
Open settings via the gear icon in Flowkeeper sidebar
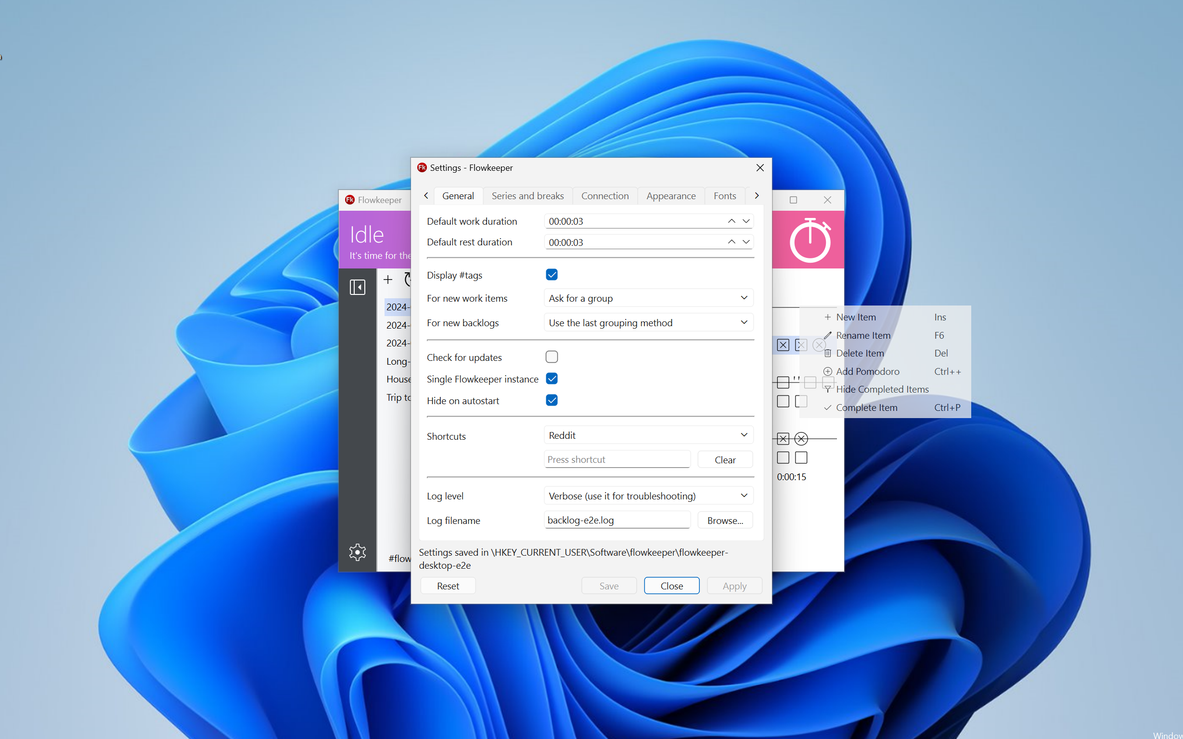pos(357,552)
